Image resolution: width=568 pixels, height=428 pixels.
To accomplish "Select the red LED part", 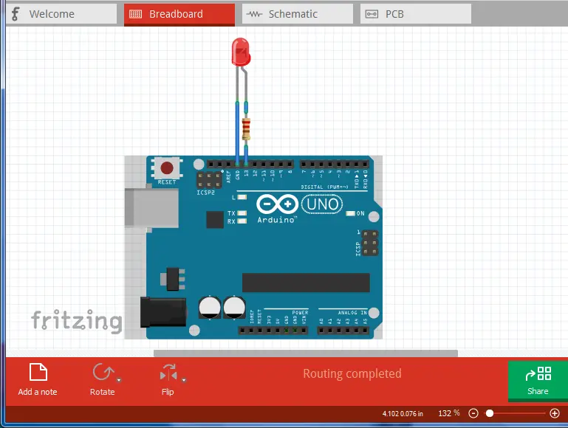I will (x=241, y=52).
